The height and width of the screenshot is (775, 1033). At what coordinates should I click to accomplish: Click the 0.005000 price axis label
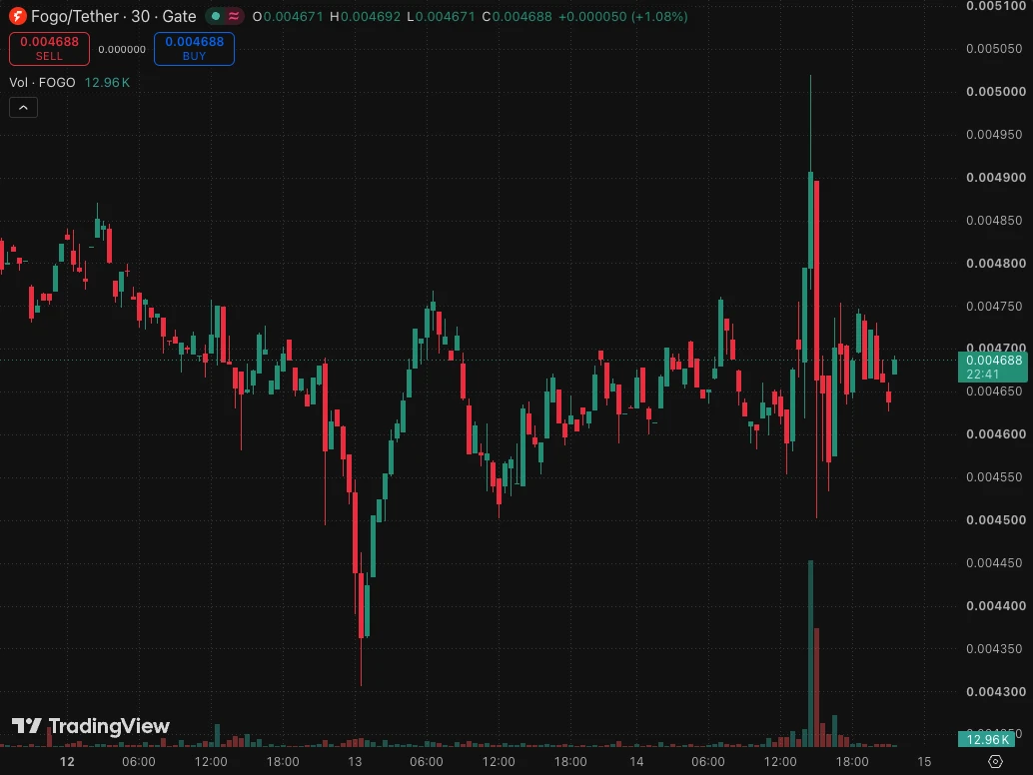point(995,92)
